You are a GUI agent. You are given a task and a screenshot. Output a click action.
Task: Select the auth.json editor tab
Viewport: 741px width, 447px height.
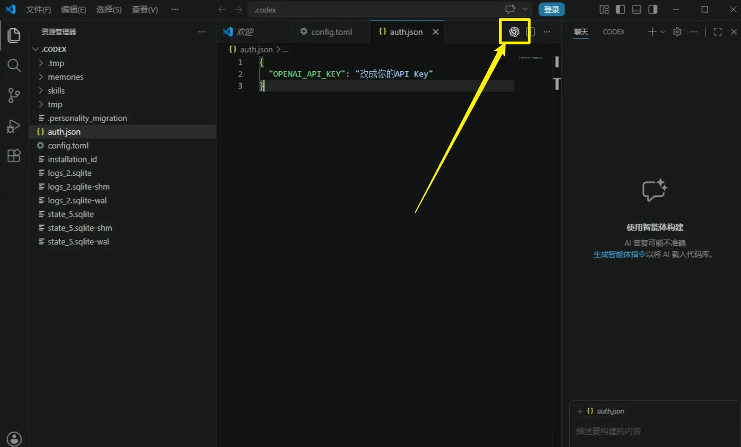406,32
